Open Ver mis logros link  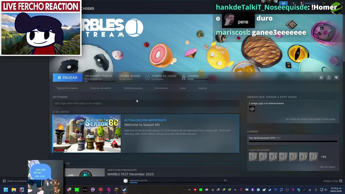click(x=327, y=167)
